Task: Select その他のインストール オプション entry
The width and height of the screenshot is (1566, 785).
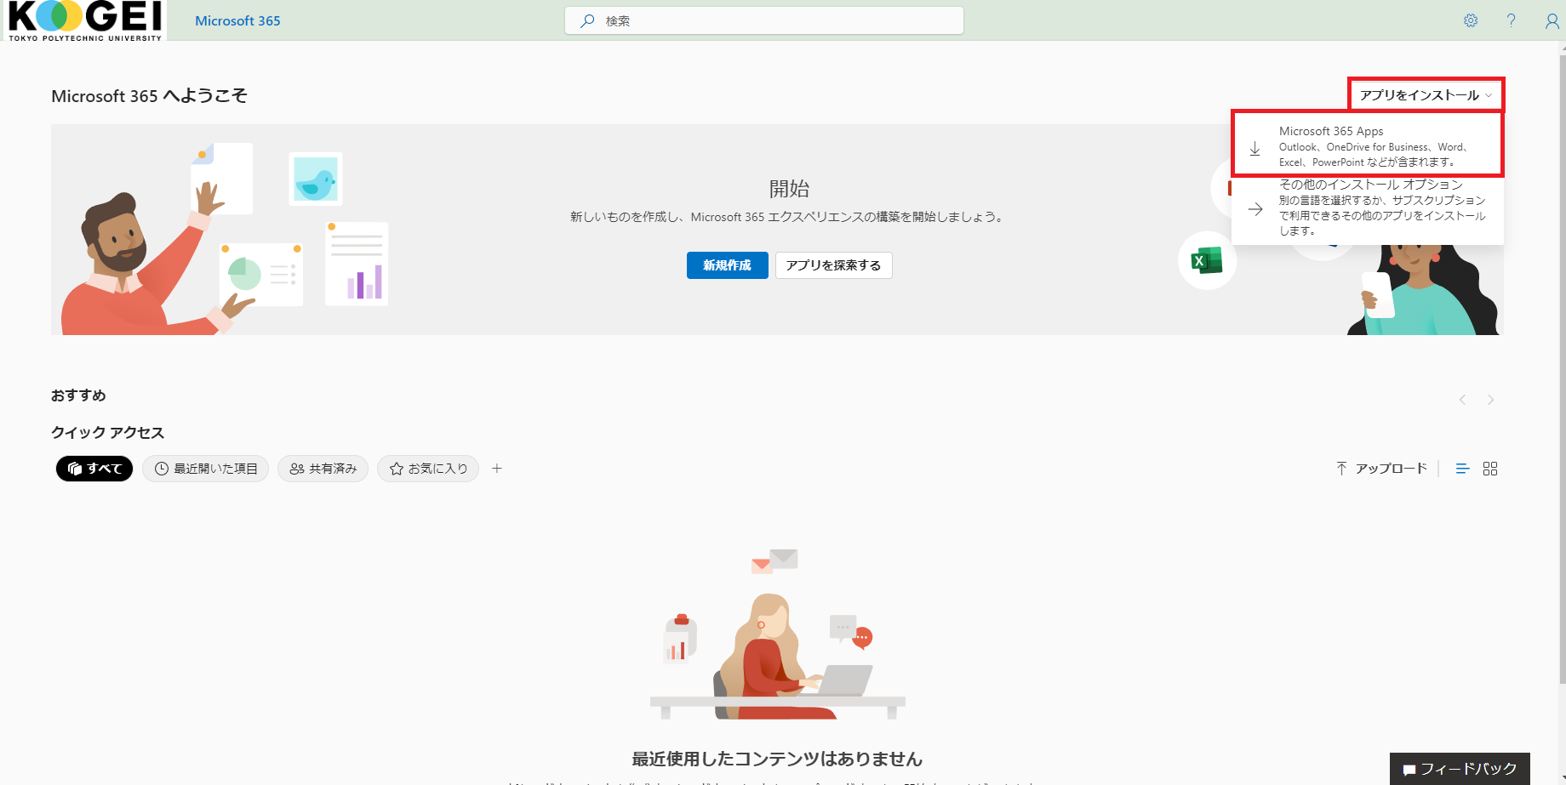Action: (x=1368, y=208)
